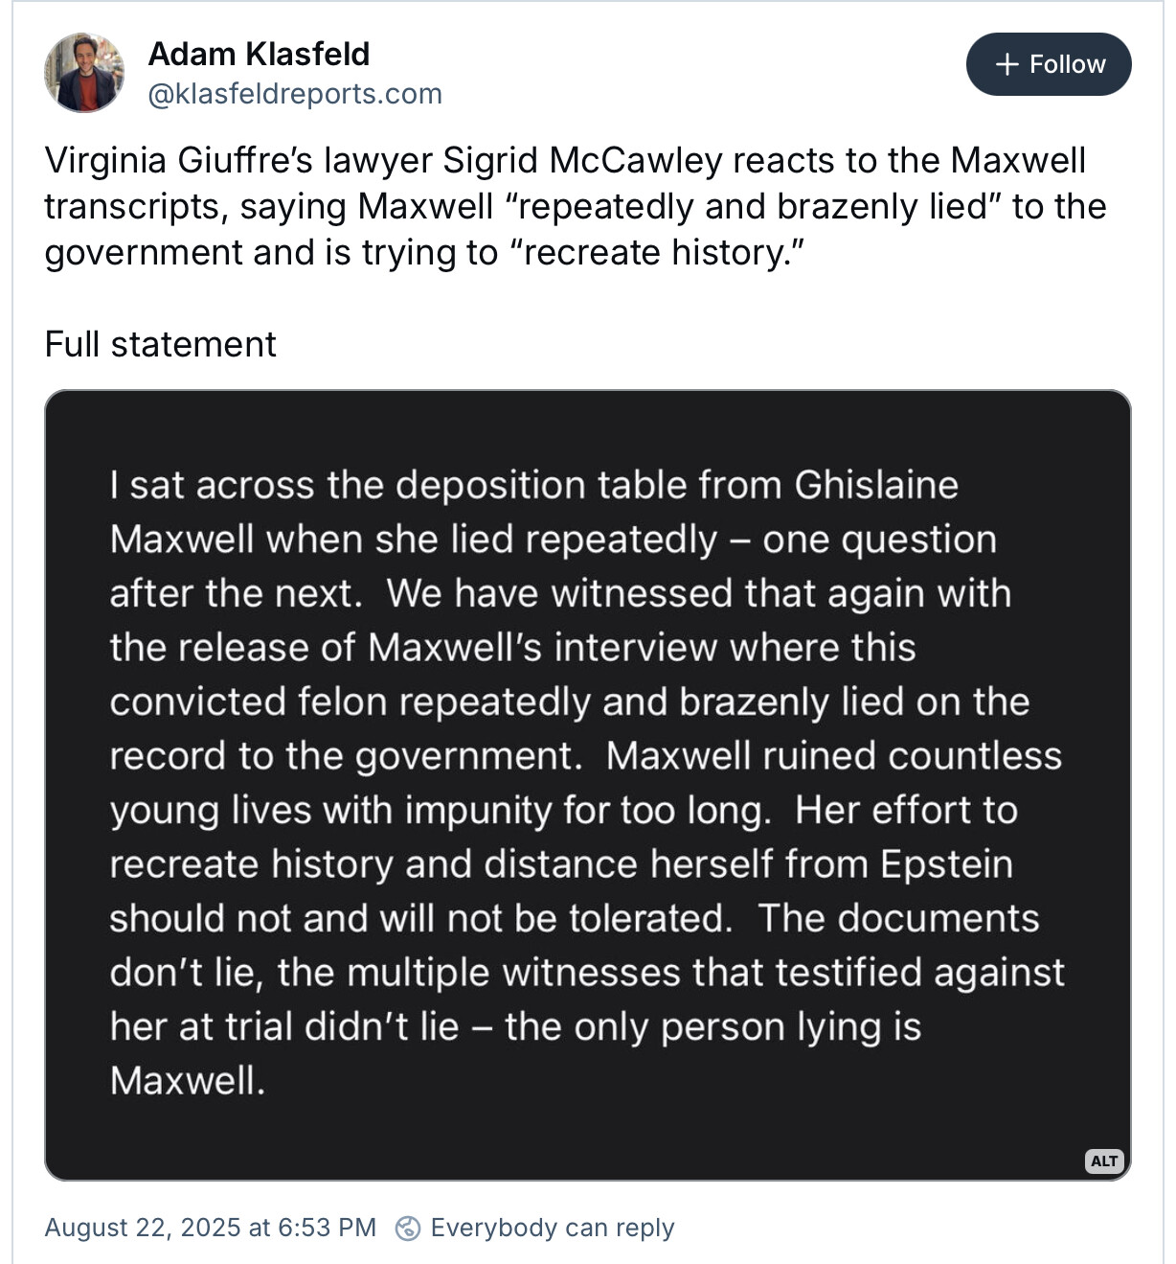Click "convicted felon" in the statement image
The image size is (1176, 1264).
(249, 701)
